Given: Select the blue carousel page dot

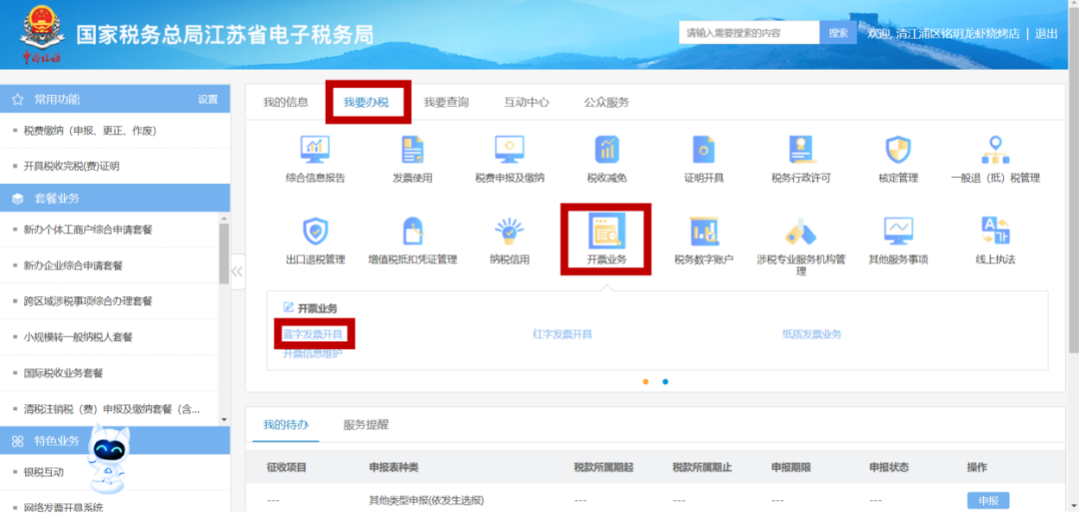Looking at the screenshot, I should click(x=665, y=381).
